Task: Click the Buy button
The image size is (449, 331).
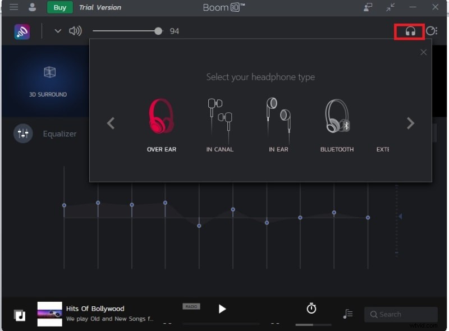Action: [59, 7]
